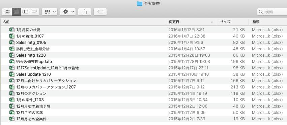Viewport: 287px width, 125px height.
Task: Click Excel icon of 12月に向けたリカバリーアクション
Action: [12, 81]
